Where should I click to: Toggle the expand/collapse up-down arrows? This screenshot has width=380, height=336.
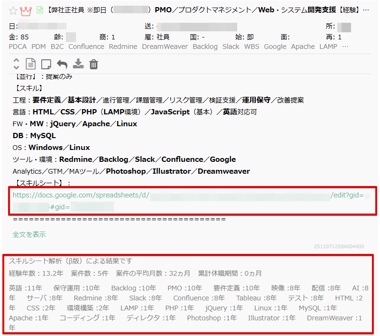pos(17,64)
